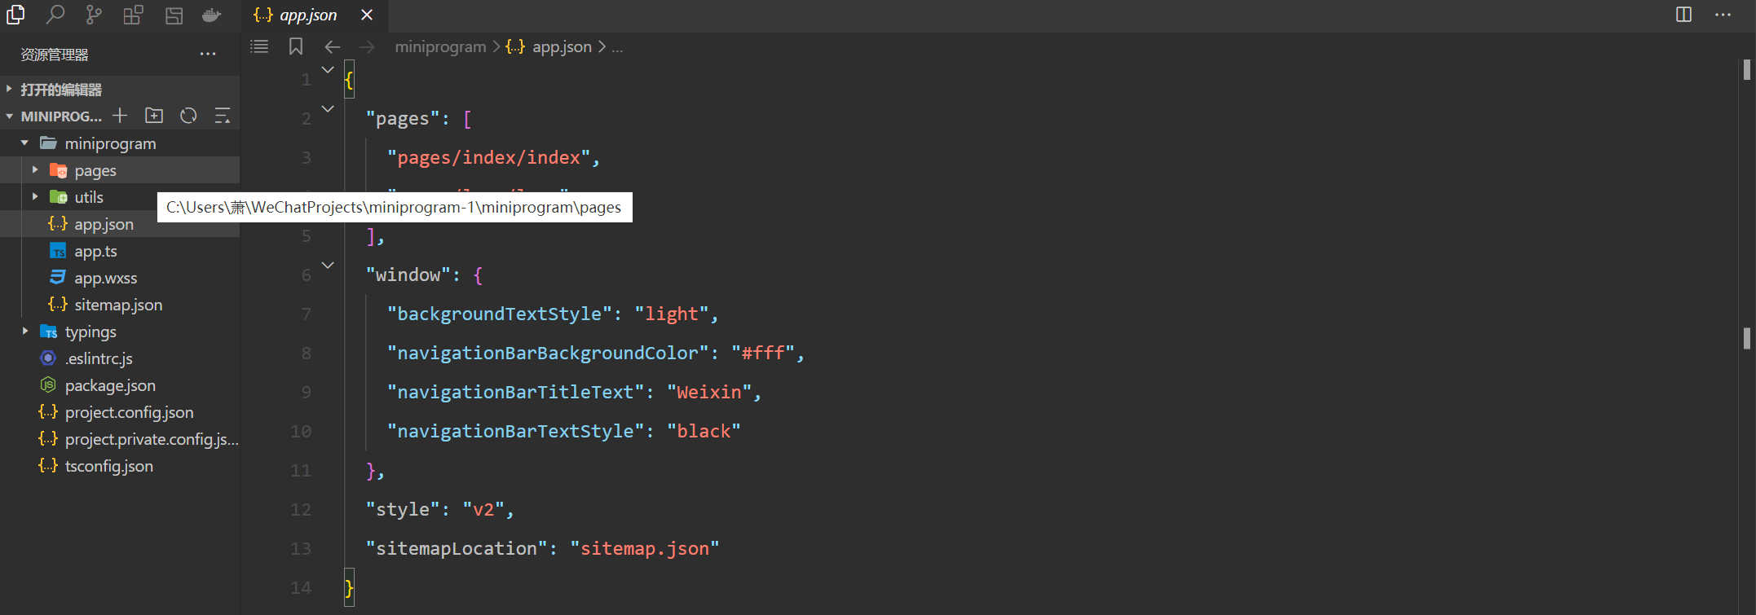Click the "backgroundTextStyle" key
The image size is (1756, 615).
[500, 314]
